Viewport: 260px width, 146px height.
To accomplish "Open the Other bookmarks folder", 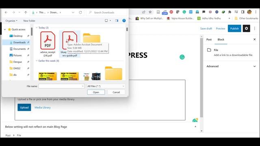I will [x=246, y=18].
